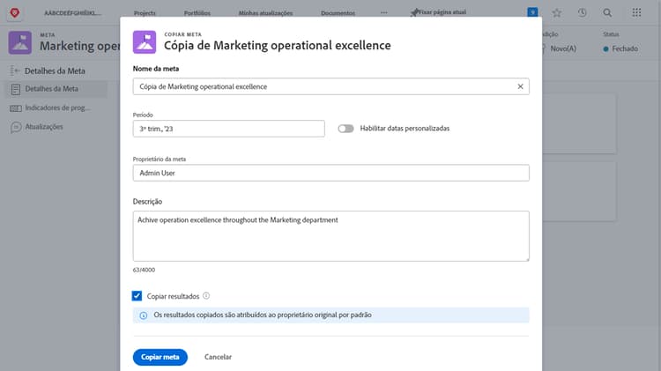Toggle Habilitar datas personalizadas switch
This screenshot has height=371, width=661.
[345, 129]
